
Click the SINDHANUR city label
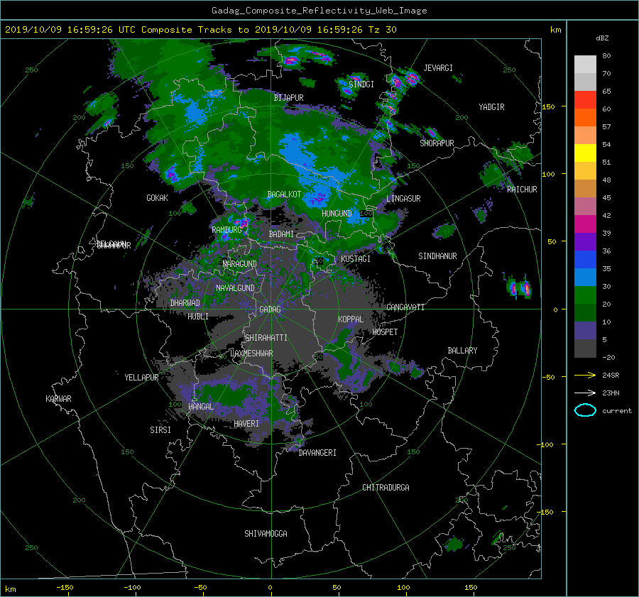437,256
